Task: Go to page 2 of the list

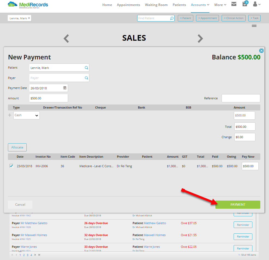Action: [24, 255]
